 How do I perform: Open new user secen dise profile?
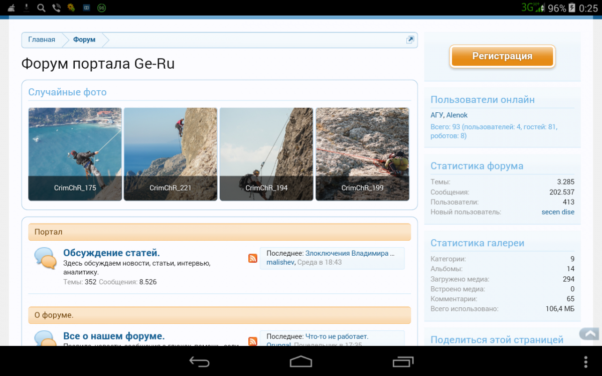point(558,212)
